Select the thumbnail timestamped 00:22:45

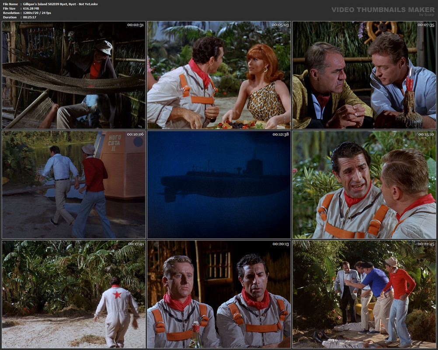coord(364,294)
